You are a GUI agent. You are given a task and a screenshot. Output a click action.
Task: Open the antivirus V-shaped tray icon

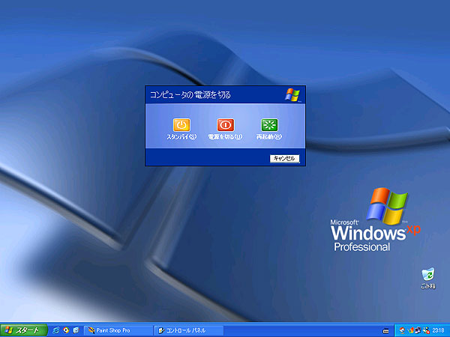411,330
